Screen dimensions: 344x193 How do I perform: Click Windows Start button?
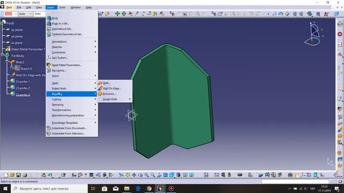click(x=5, y=188)
